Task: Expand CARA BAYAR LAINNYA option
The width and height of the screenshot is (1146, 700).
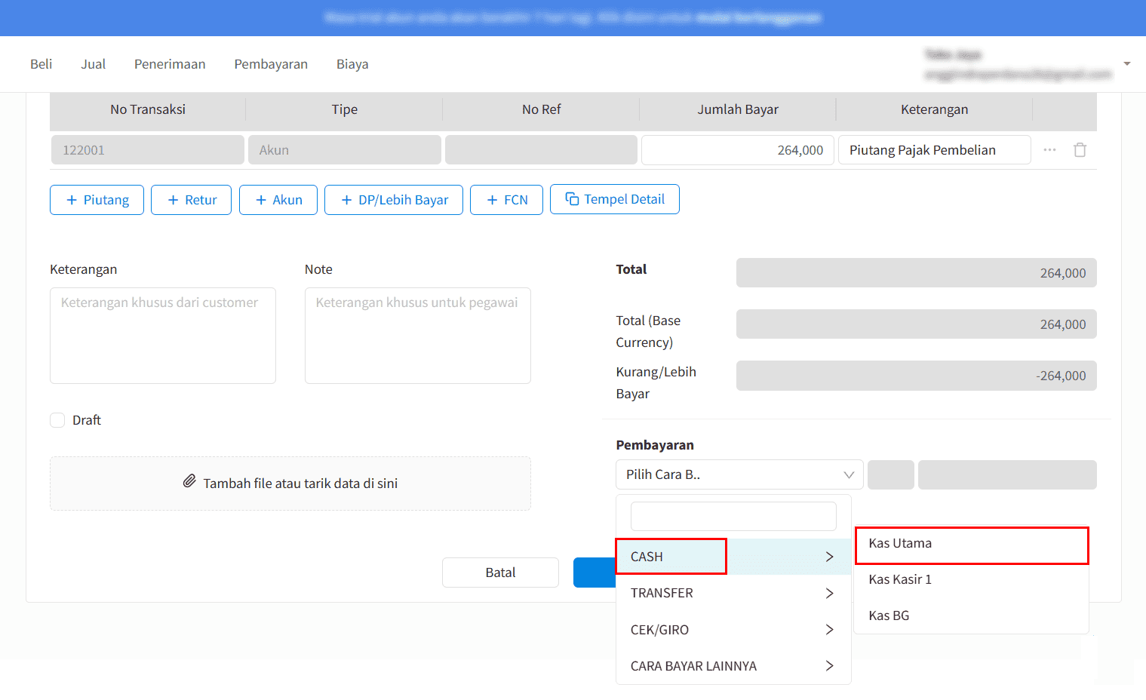Action: (733, 666)
